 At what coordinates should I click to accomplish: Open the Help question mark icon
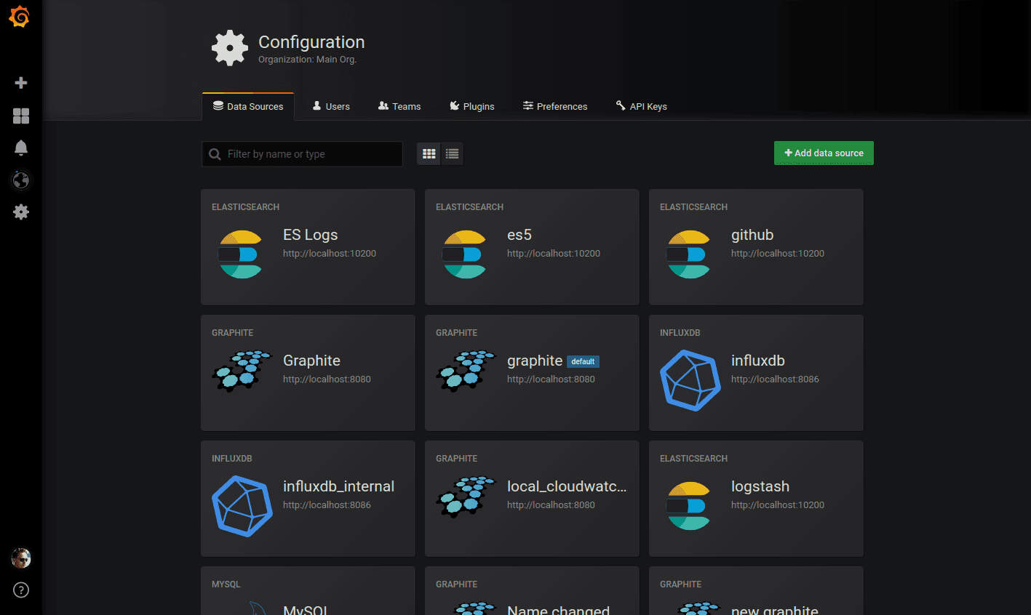[21, 590]
